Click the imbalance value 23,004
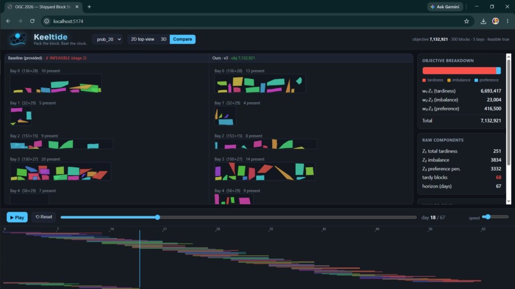The image size is (515, 289). [494, 100]
